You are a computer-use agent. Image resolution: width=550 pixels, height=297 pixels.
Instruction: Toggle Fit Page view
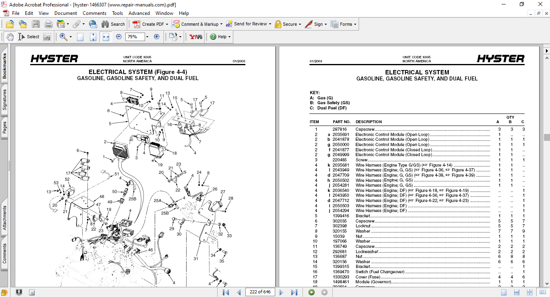pos(93,37)
